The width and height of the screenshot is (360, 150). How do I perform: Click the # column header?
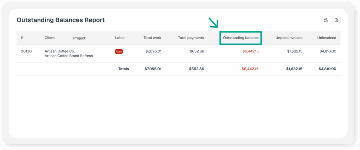(22, 38)
